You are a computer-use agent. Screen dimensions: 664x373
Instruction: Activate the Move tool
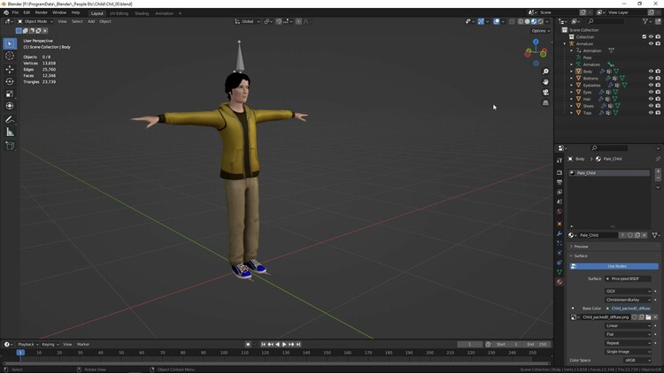10,69
